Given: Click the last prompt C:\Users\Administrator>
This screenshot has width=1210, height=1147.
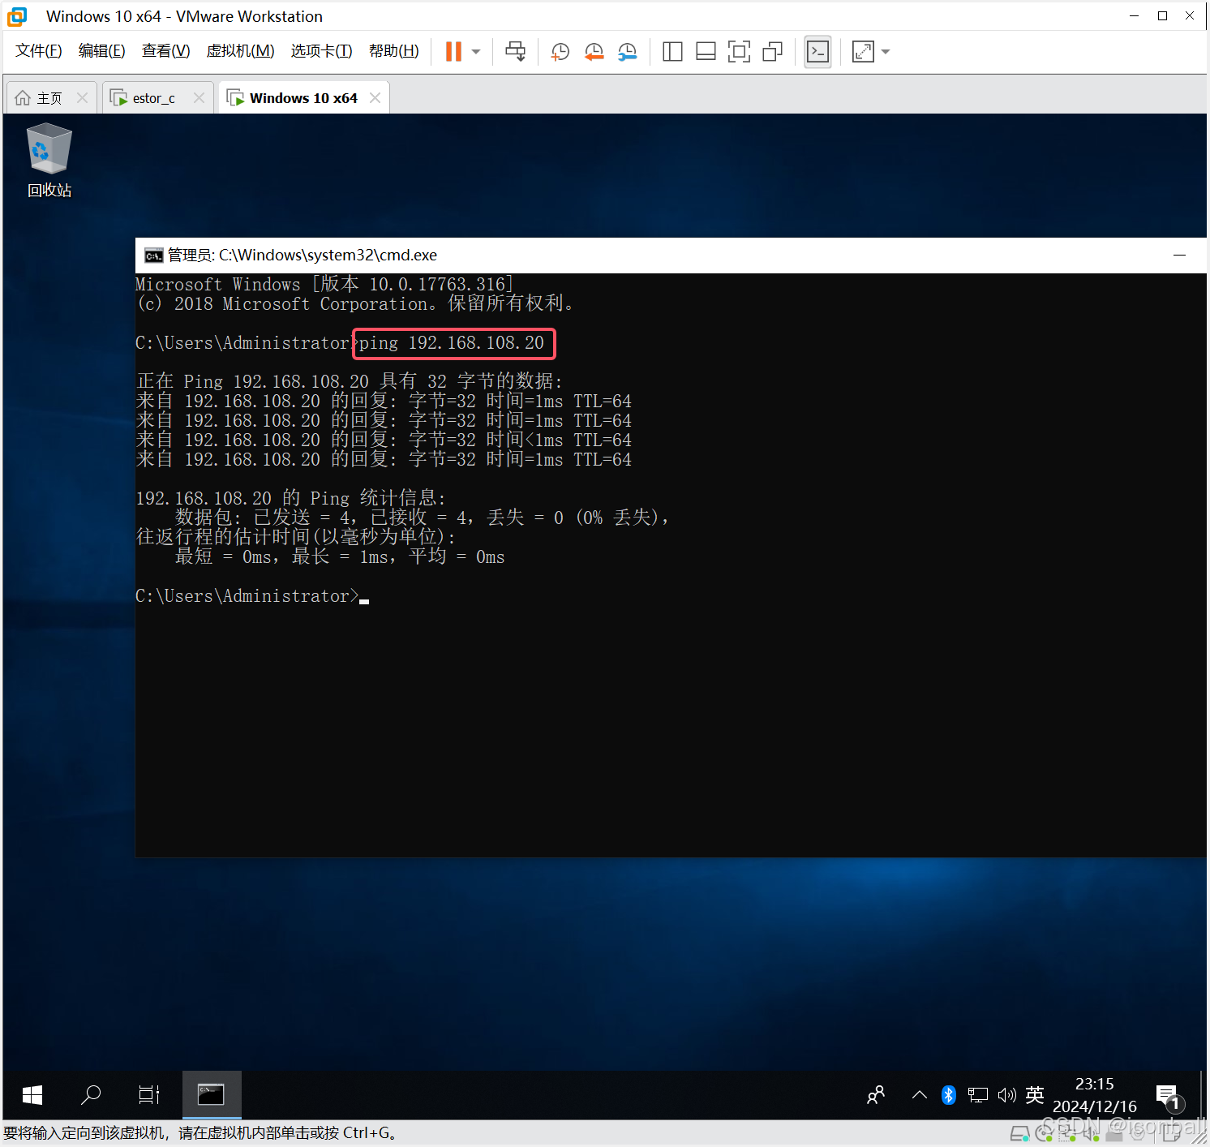Looking at the screenshot, I should [x=247, y=596].
